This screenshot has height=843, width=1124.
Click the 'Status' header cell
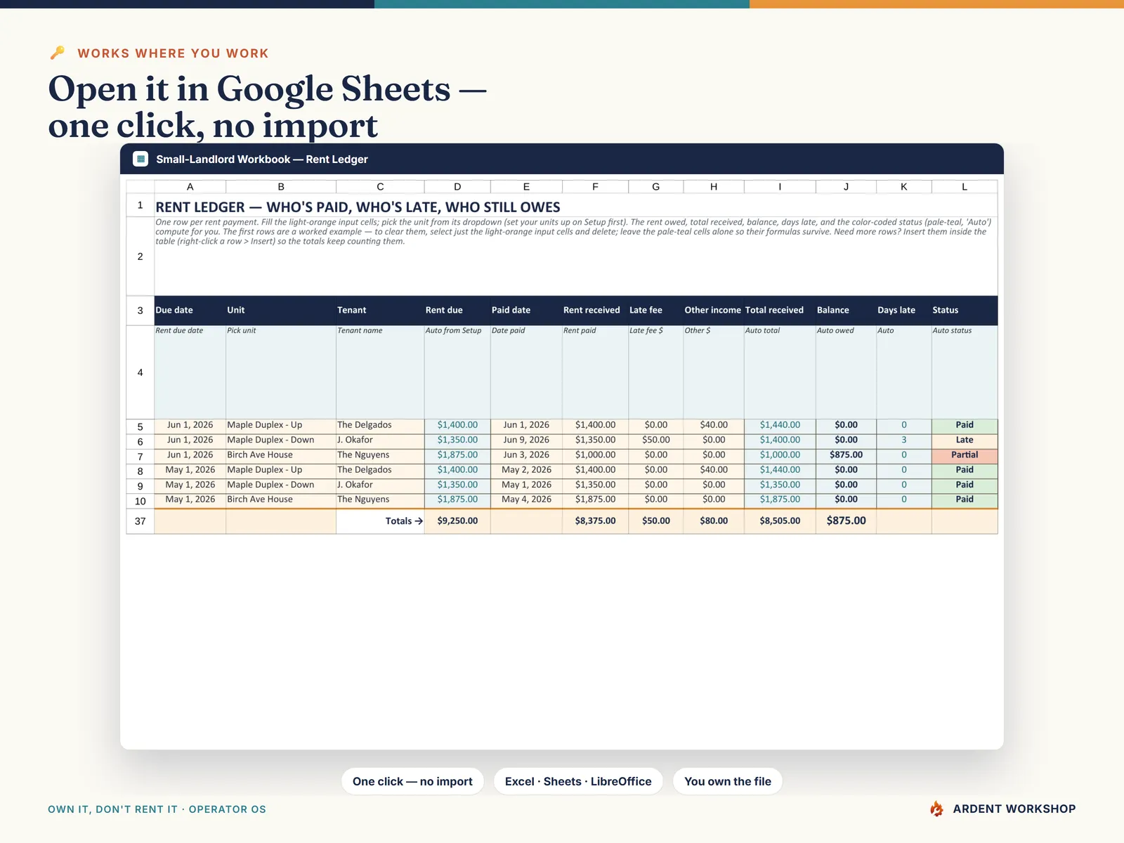(965, 310)
